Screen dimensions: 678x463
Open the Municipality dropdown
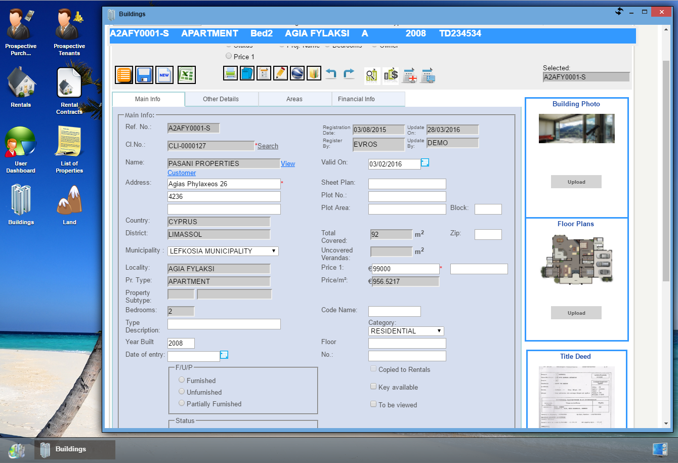click(x=223, y=251)
